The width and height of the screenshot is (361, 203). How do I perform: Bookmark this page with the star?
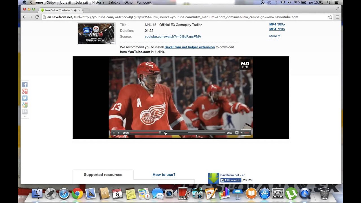click(330, 17)
